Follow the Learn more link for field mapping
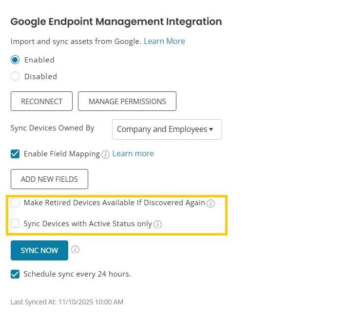Viewport: 345px width, 322px height. point(133,154)
